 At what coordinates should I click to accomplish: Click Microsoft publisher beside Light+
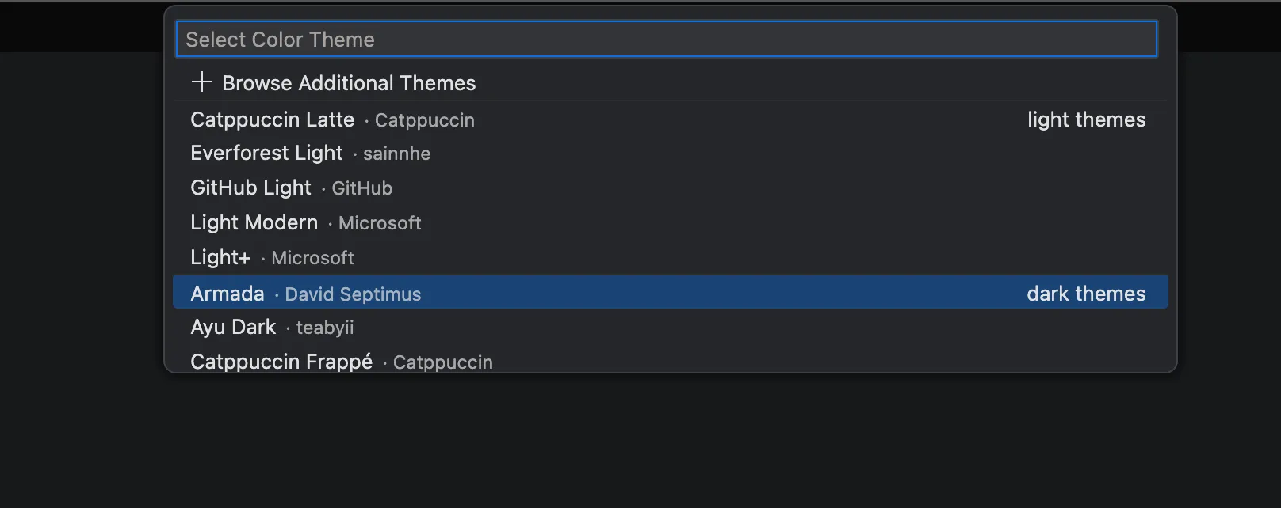pos(312,258)
